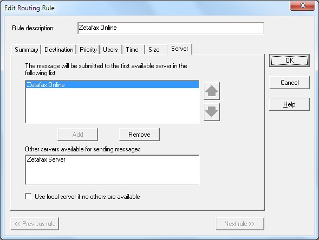319x240 pixels.
Task: Open Help for routing rules
Action: pos(289,104)
